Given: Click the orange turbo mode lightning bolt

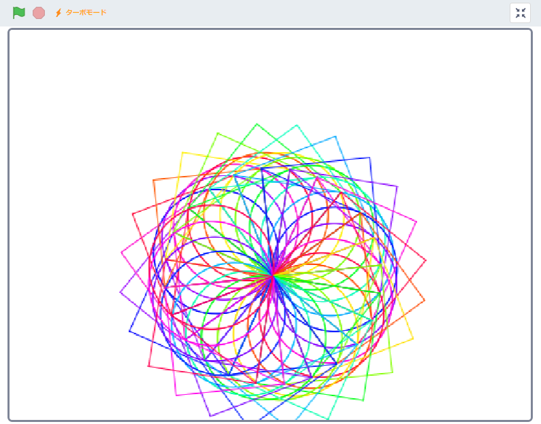Looking at the screenshot, I should pyautogui.click(x=59, y=13).
